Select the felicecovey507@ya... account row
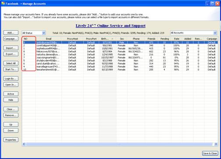221x159 pixels. pos(120,52)
